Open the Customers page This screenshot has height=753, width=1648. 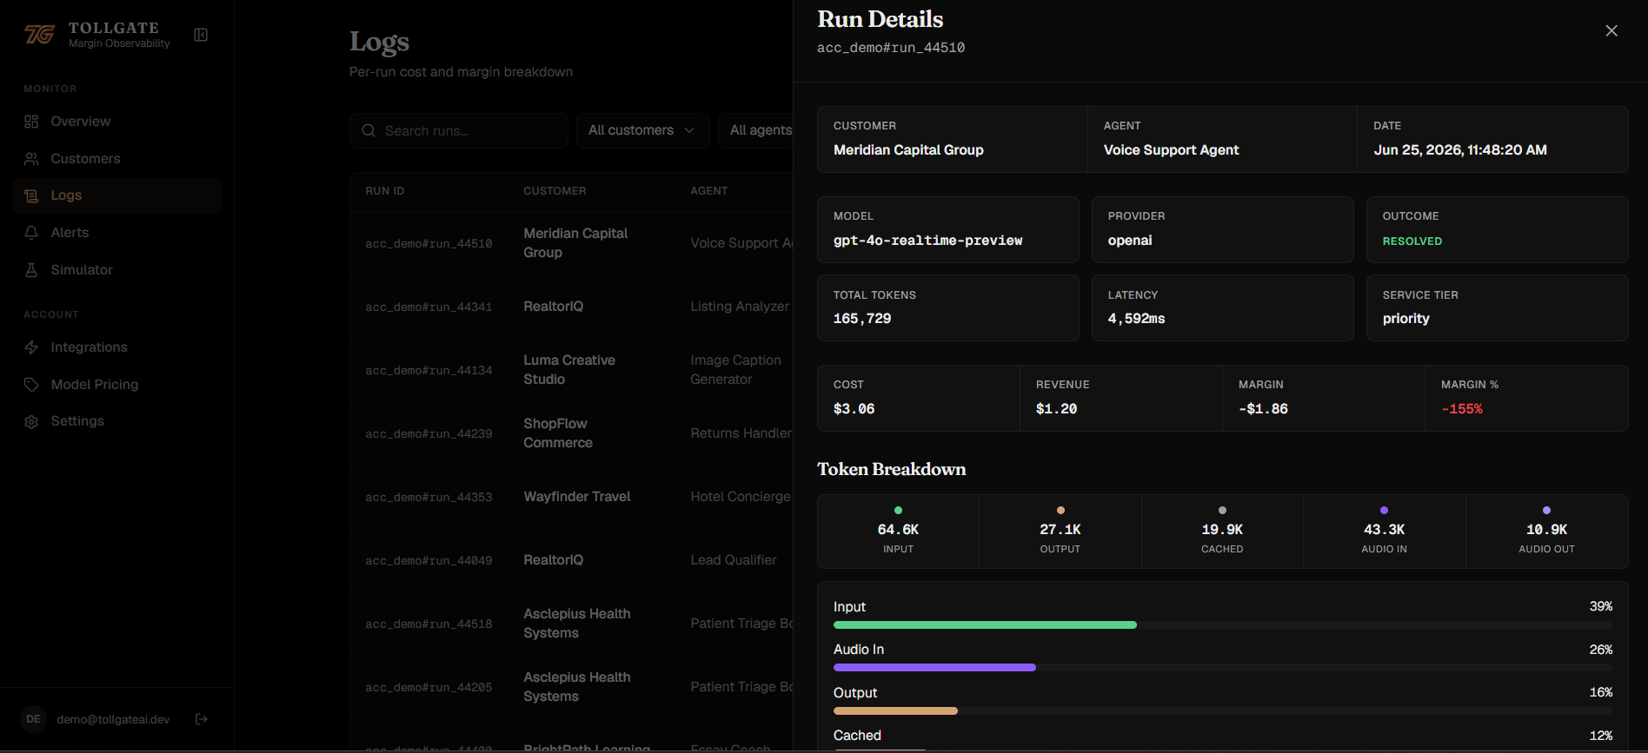(117, 159)
